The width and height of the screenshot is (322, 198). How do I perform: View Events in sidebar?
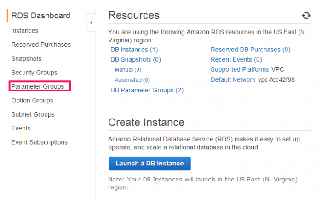21,129
